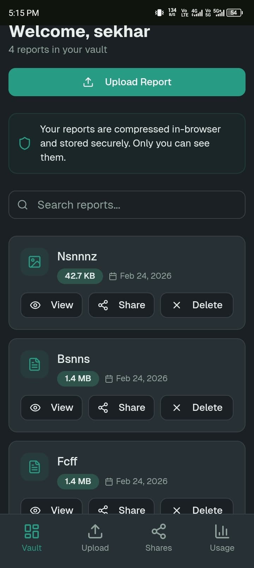
Task: Select the Vault tab icon in bottom navigation
Action: tap(31, 530)
